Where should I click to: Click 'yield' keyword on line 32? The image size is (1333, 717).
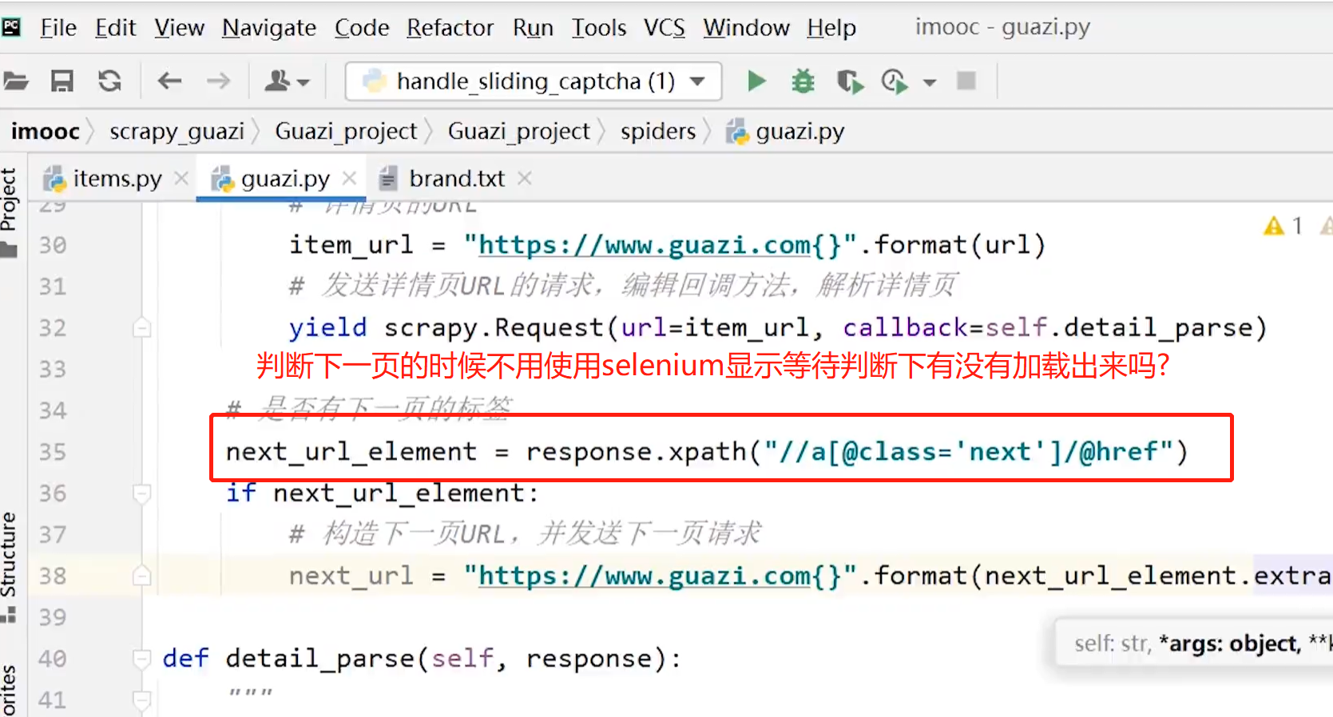pos(327,327)
